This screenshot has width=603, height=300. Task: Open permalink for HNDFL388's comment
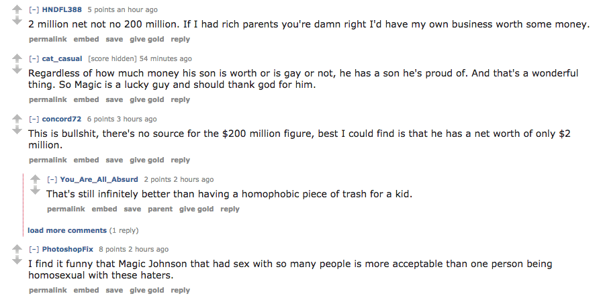pyautogui.click(x=48, y=40)
